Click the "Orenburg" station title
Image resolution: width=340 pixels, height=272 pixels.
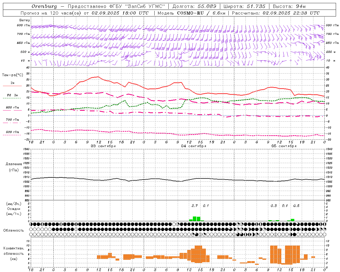pyautogui.click(x=44, y=6)
